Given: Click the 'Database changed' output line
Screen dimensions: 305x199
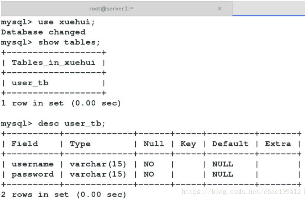Looking at the screenshot, I should tap(43, 32).
